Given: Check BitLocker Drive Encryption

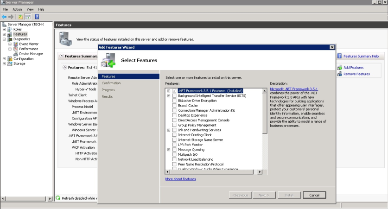Looking at the screenshot, I should click(x=174, y=101).
